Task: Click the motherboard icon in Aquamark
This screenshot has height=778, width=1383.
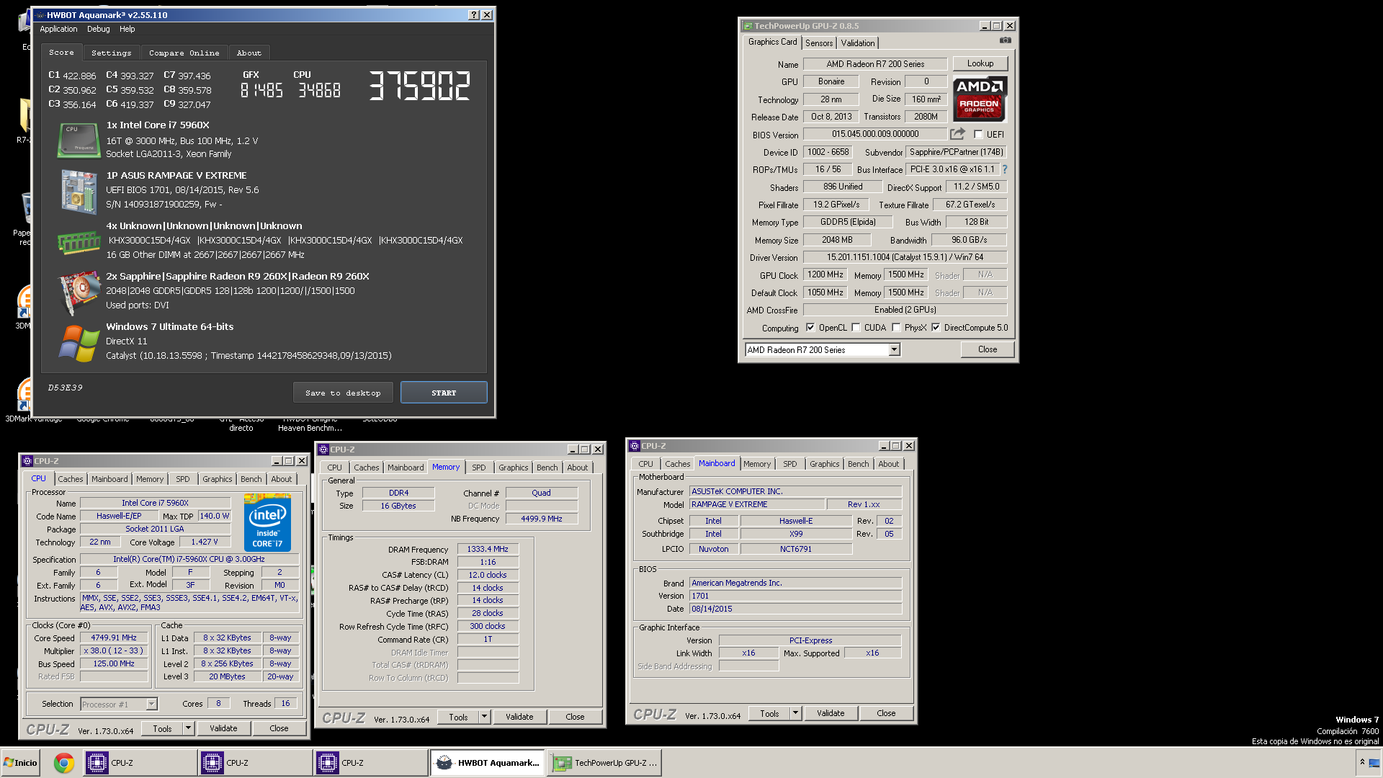Action: (x=79, y=192)
